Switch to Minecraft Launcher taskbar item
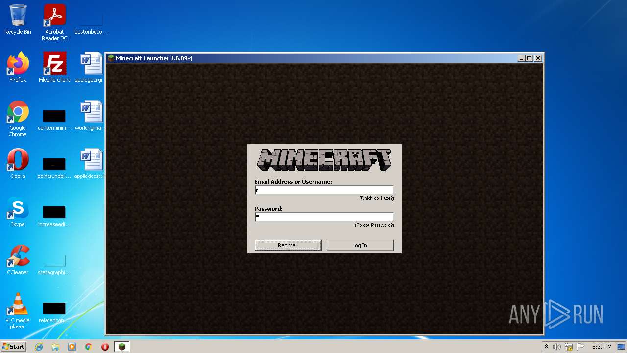The image size is (627, 353). (x=121, y=347)
